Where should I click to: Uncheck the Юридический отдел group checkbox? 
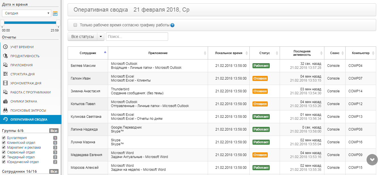[4, 162]
